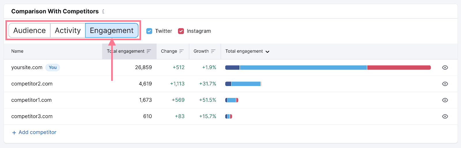Click the light blue Twitter bar for competitor2.com
The width and height of the screenshot is (461, 148).
tap(246, 84)
